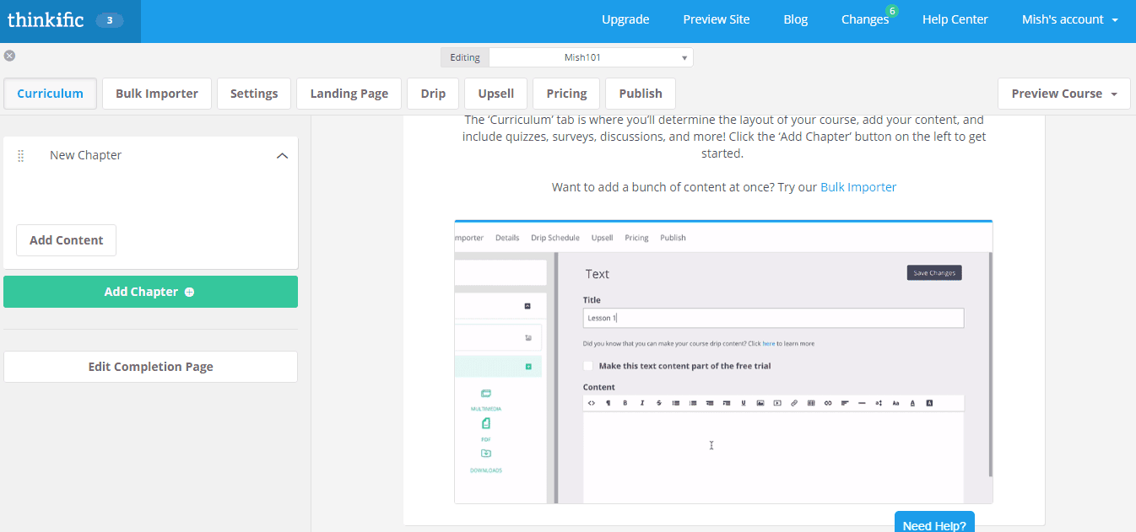This screenshot has width=1136, height=532.
Task: Open the Landing Page tab
Action: (x=349, y=94)
